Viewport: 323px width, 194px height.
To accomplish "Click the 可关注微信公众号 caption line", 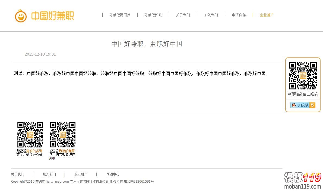I will point(30,155).
